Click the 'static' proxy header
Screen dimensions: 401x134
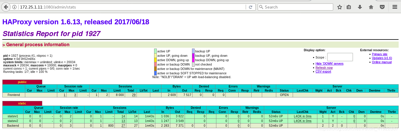click(22, 103)
